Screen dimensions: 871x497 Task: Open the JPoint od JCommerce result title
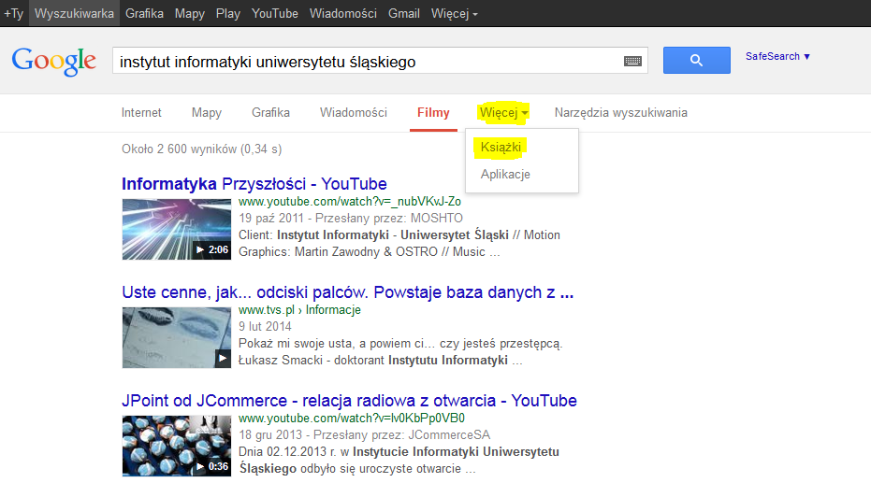(349, 401)
